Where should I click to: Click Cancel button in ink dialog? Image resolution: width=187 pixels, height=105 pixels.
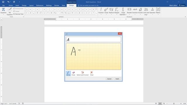pyautogui.click(x=109, y=79)
